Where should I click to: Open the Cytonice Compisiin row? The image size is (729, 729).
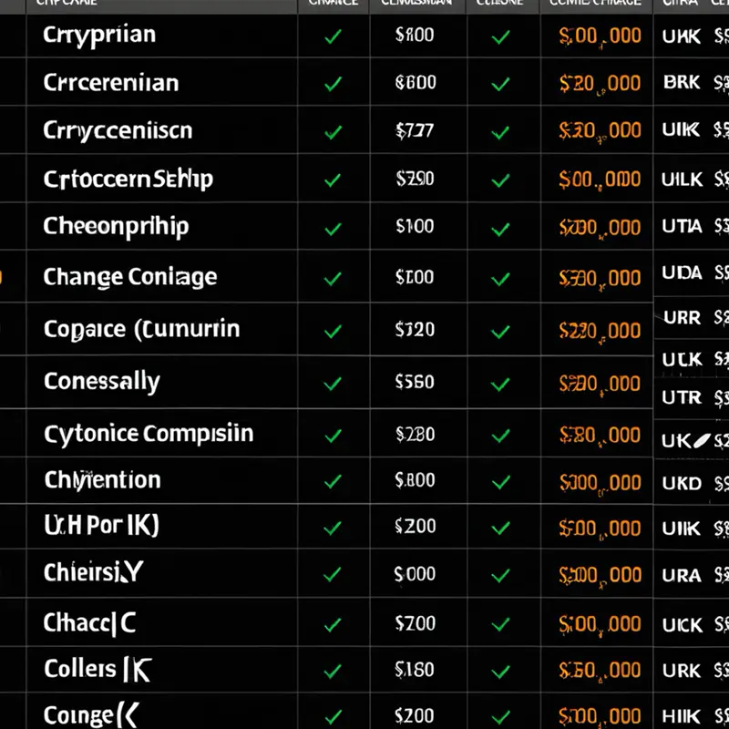[x=149, y=435]
